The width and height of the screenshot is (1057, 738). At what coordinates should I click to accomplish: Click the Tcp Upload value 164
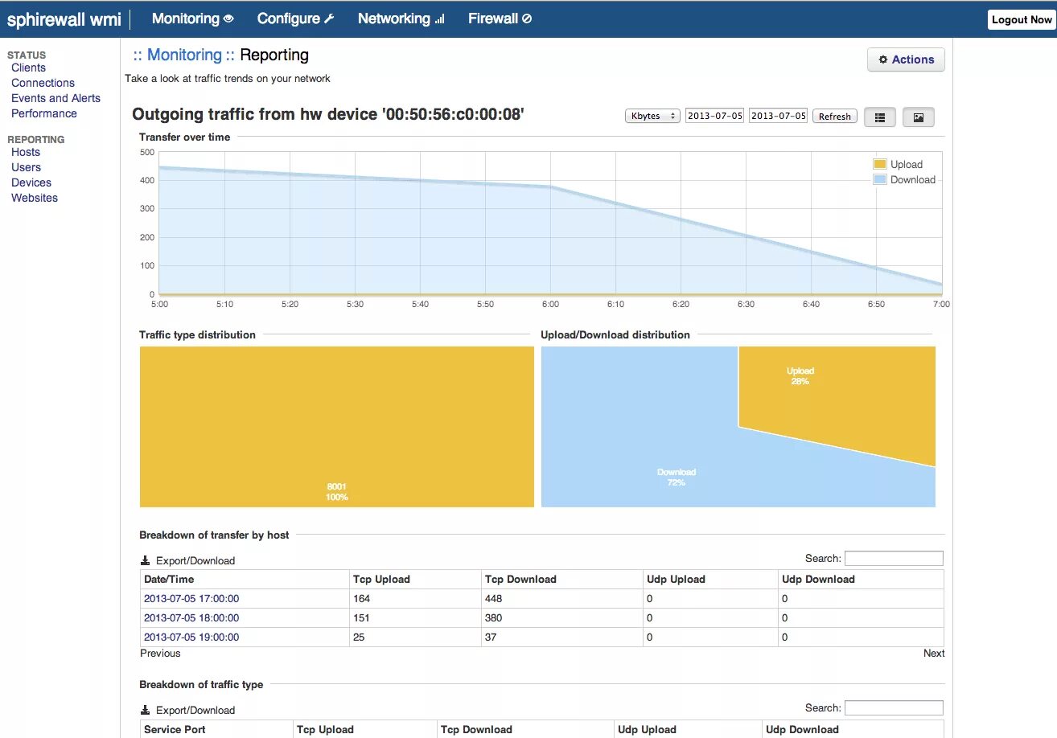click(362, 598)
